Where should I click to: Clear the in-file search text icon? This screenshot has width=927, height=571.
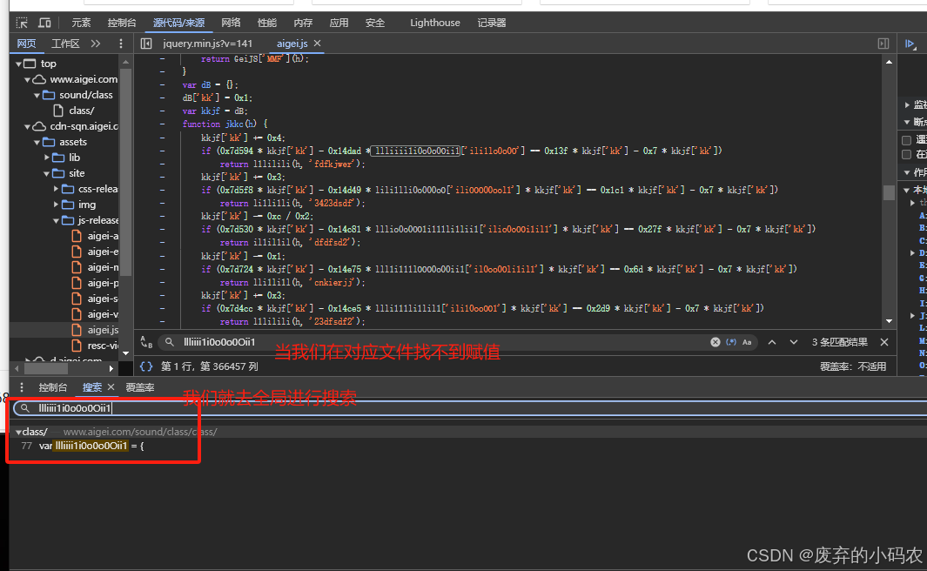715,342
